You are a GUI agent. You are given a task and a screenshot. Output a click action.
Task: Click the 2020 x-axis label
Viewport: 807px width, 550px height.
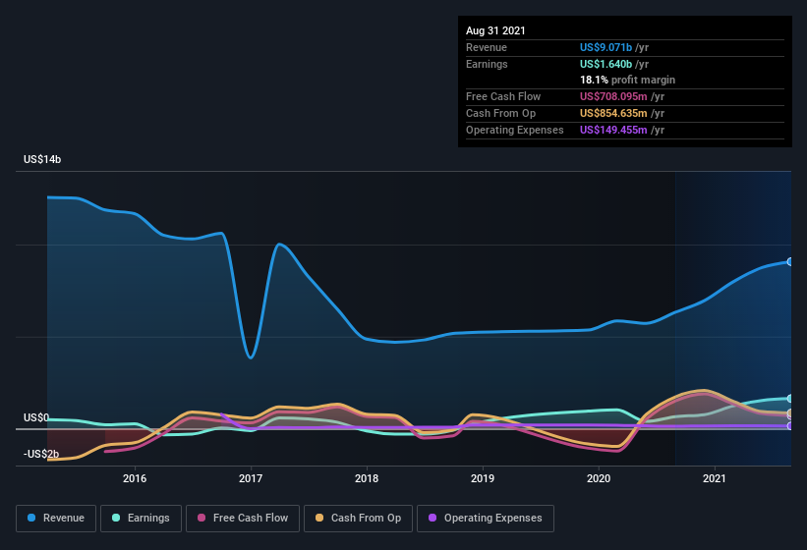[599, 478]
